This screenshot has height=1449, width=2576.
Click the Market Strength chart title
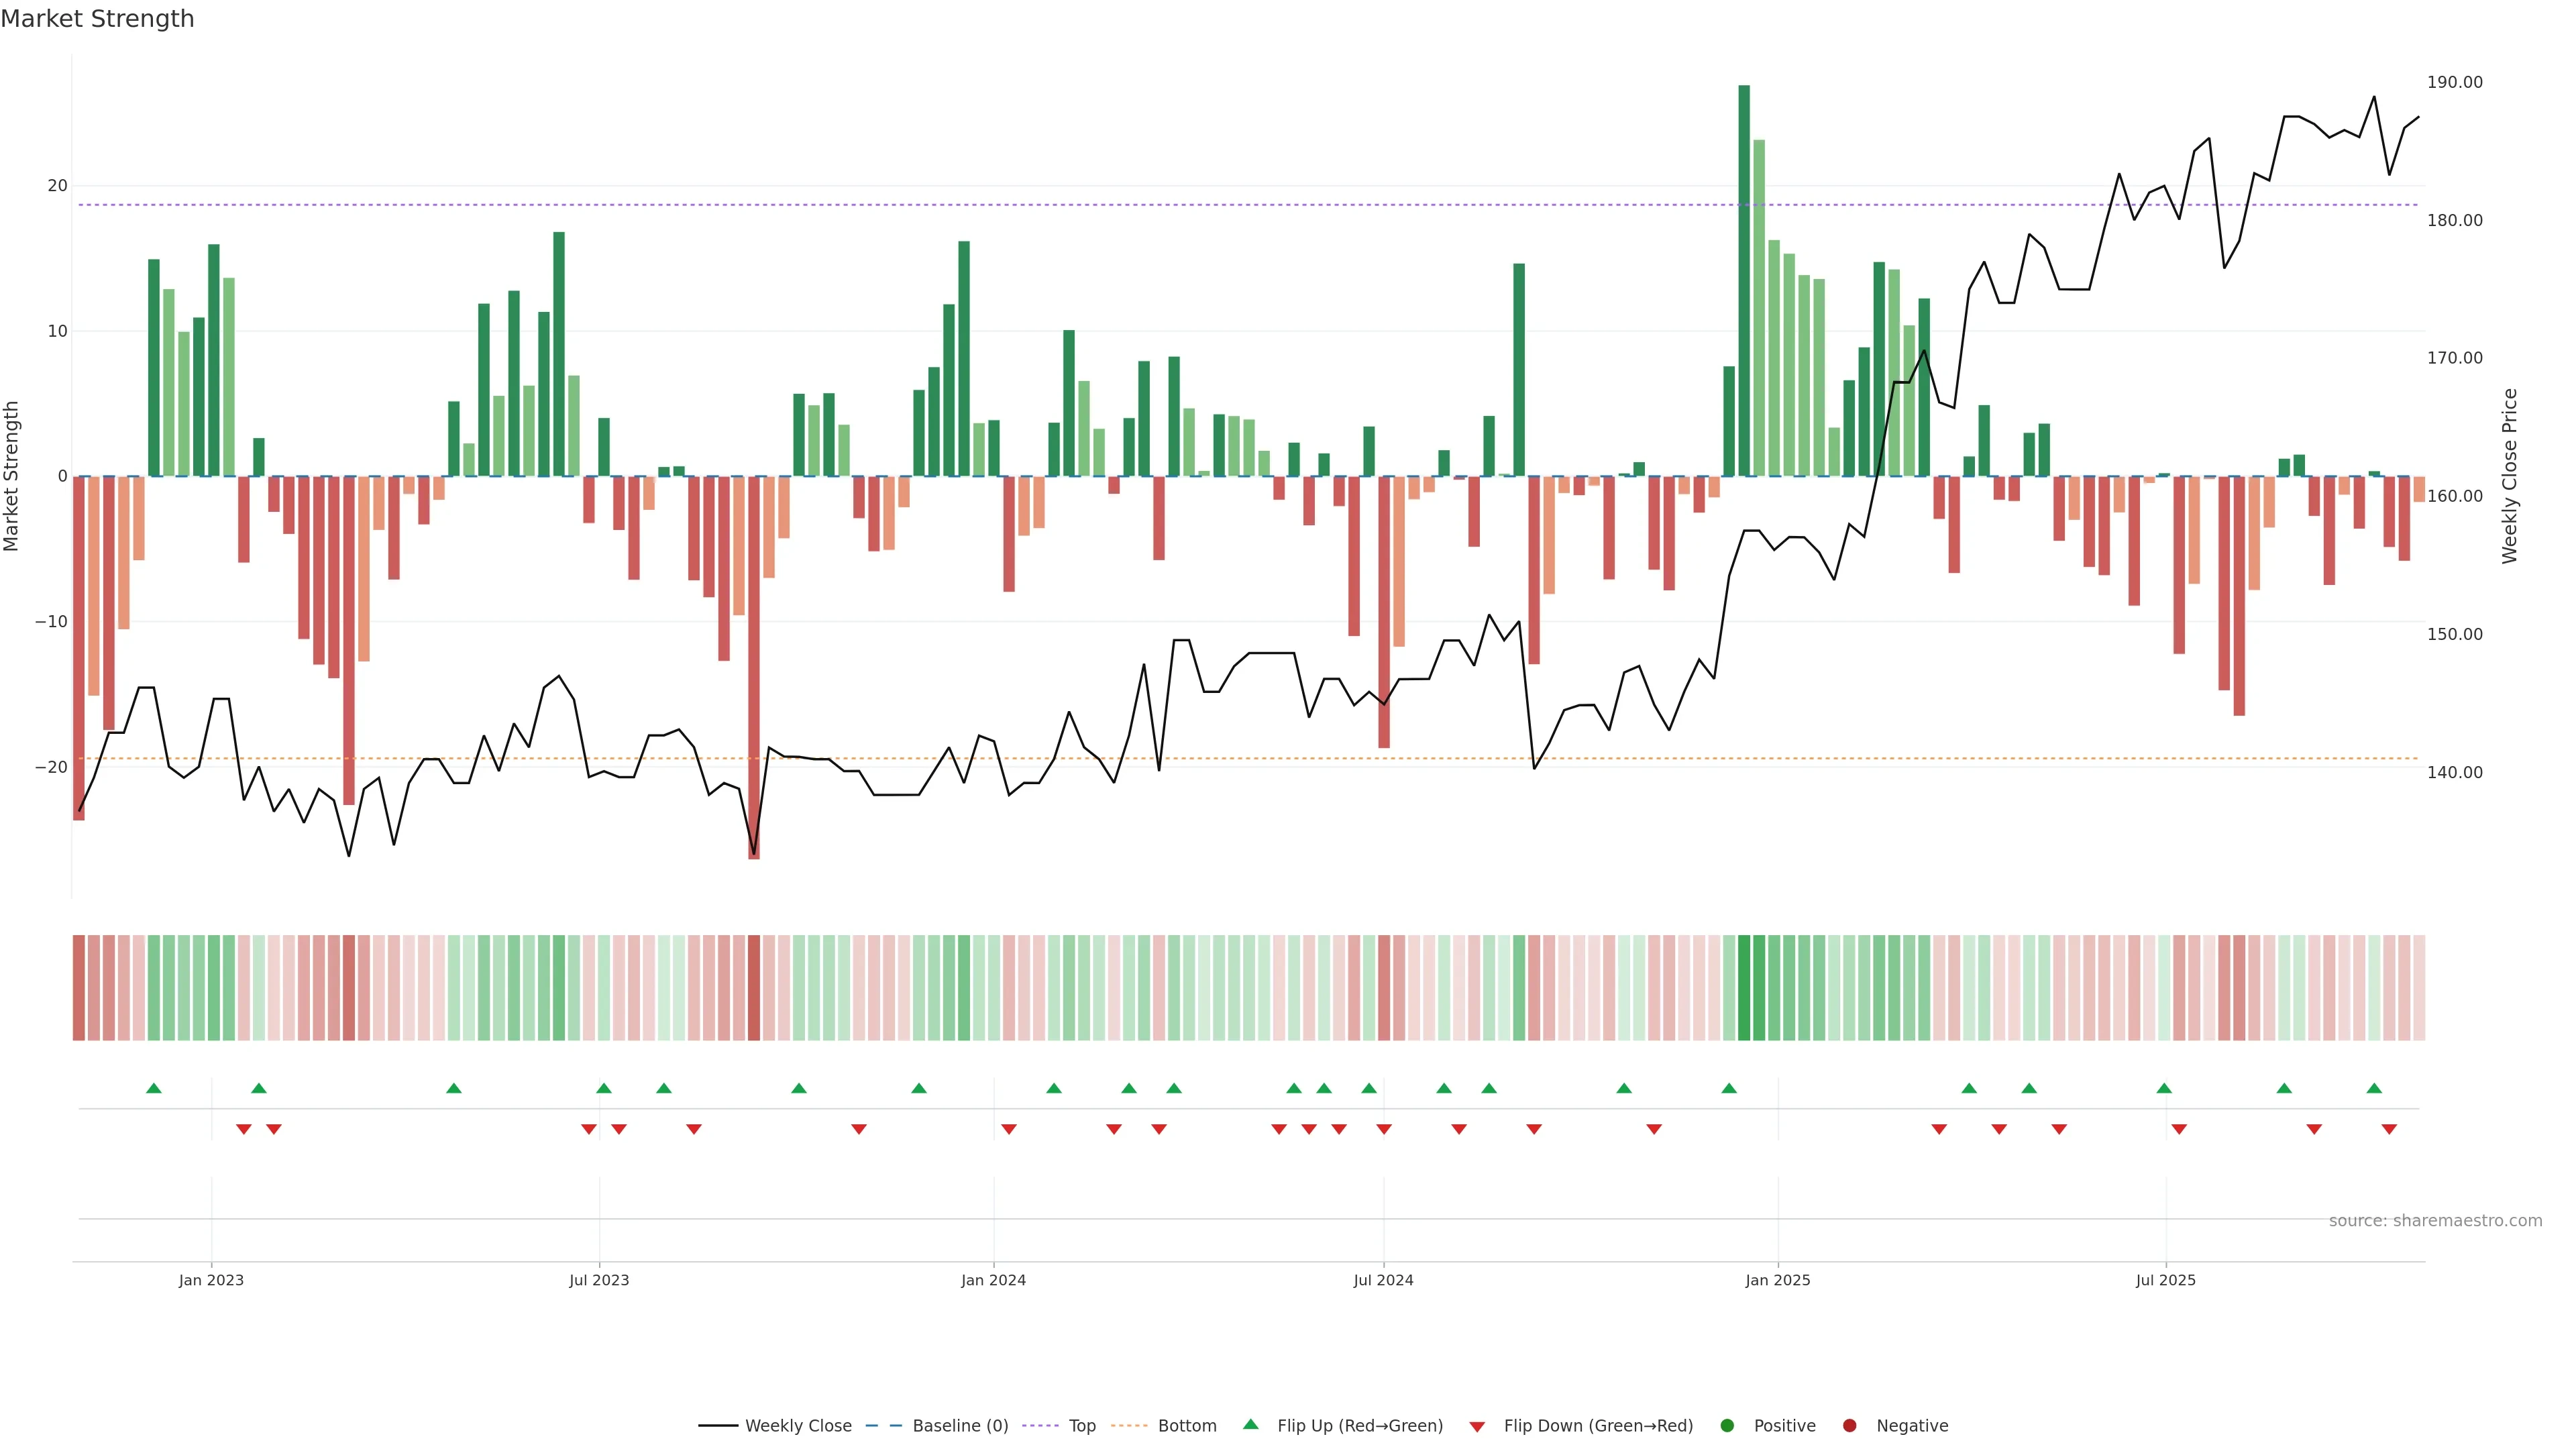97,19
